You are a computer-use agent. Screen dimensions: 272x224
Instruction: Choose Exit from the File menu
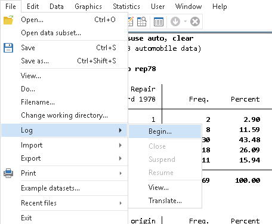(64, 218)
